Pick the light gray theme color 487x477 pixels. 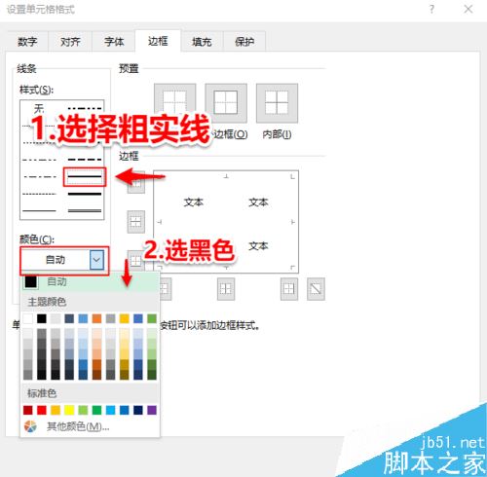[56, 318]
